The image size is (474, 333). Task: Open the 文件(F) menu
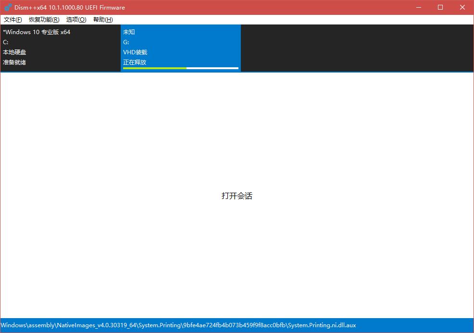[12, 20]
